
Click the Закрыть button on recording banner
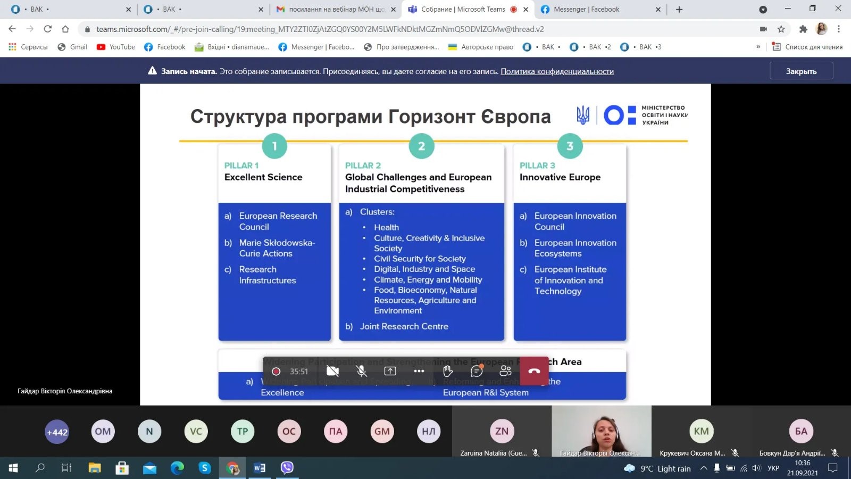801,71
